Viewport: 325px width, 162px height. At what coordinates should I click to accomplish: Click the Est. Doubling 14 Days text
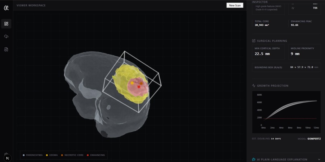[x=267, y=139]
